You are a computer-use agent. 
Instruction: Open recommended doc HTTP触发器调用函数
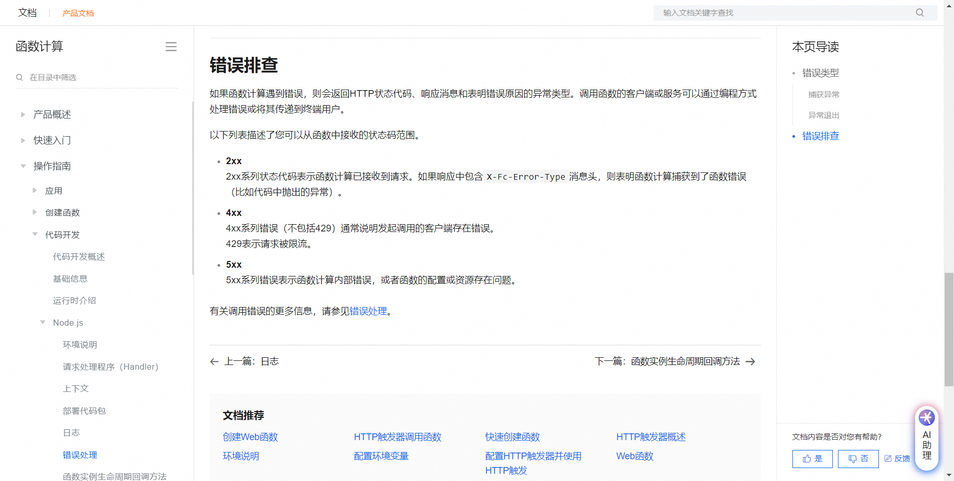coord(397,437)
